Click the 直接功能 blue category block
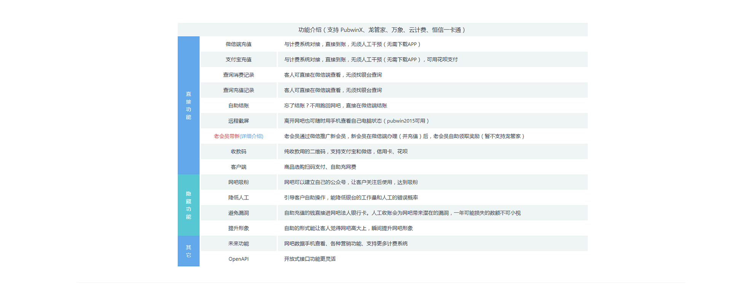731x285 pixels. coord(188,105)
